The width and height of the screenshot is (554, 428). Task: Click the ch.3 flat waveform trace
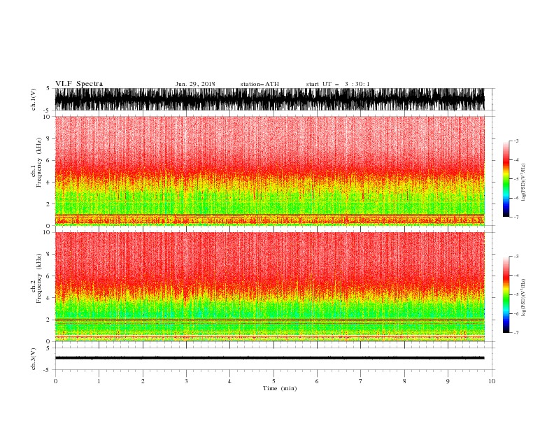click(269, 358)
